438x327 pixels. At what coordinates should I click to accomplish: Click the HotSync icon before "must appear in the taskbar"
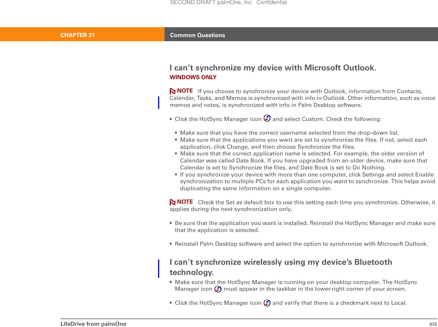click(218, 289)
